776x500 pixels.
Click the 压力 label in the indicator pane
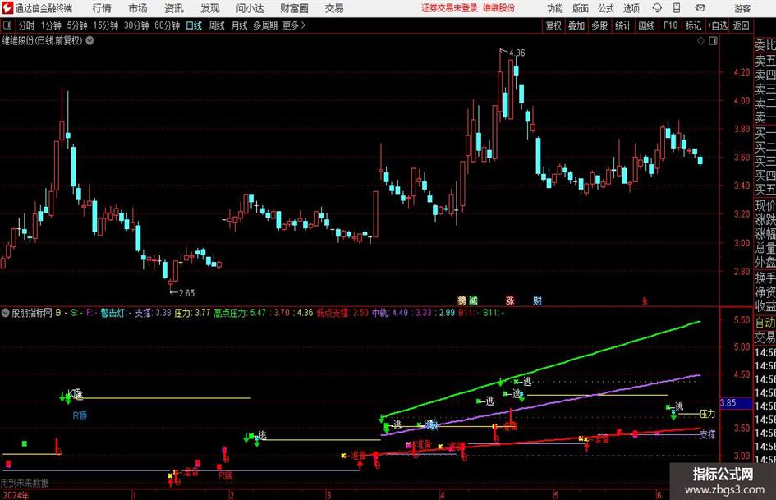707,414
